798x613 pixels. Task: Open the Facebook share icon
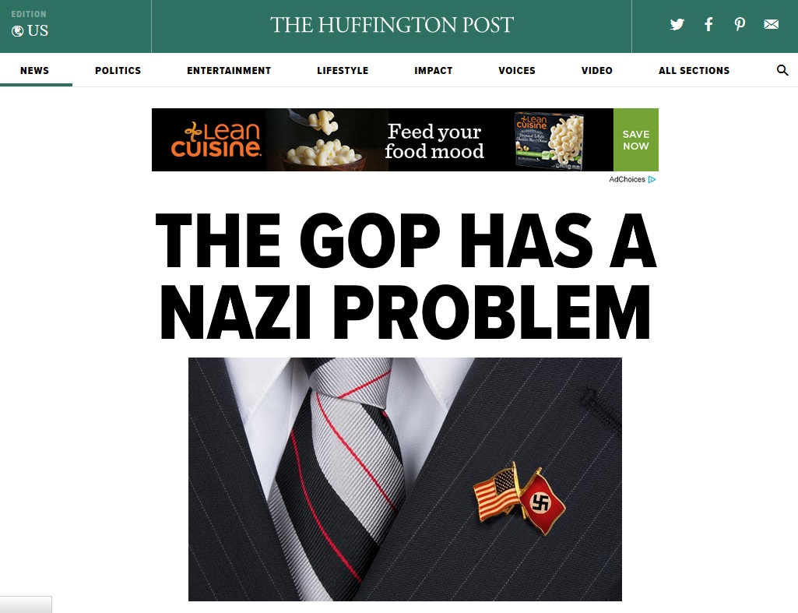[x=708, y=24]
